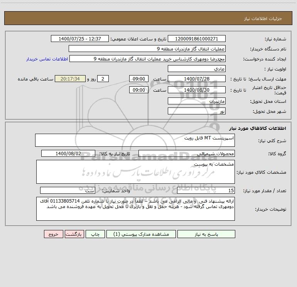Click the استان محل تحویل field مازندران
The width and height of the screenshot is (297, 287).
197,101
